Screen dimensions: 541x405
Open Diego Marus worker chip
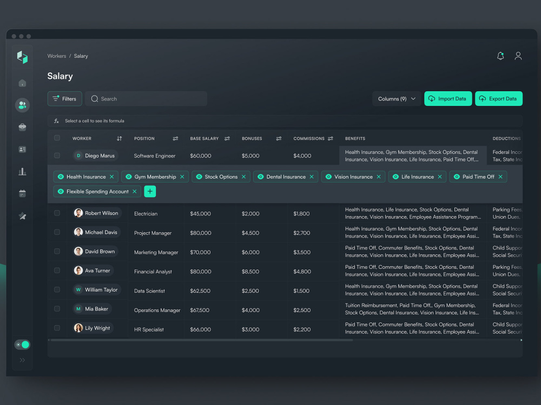96,156
